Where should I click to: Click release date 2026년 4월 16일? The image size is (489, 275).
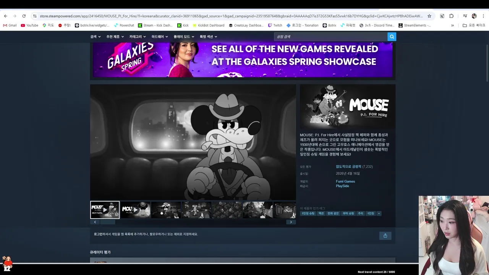point(348,173)
